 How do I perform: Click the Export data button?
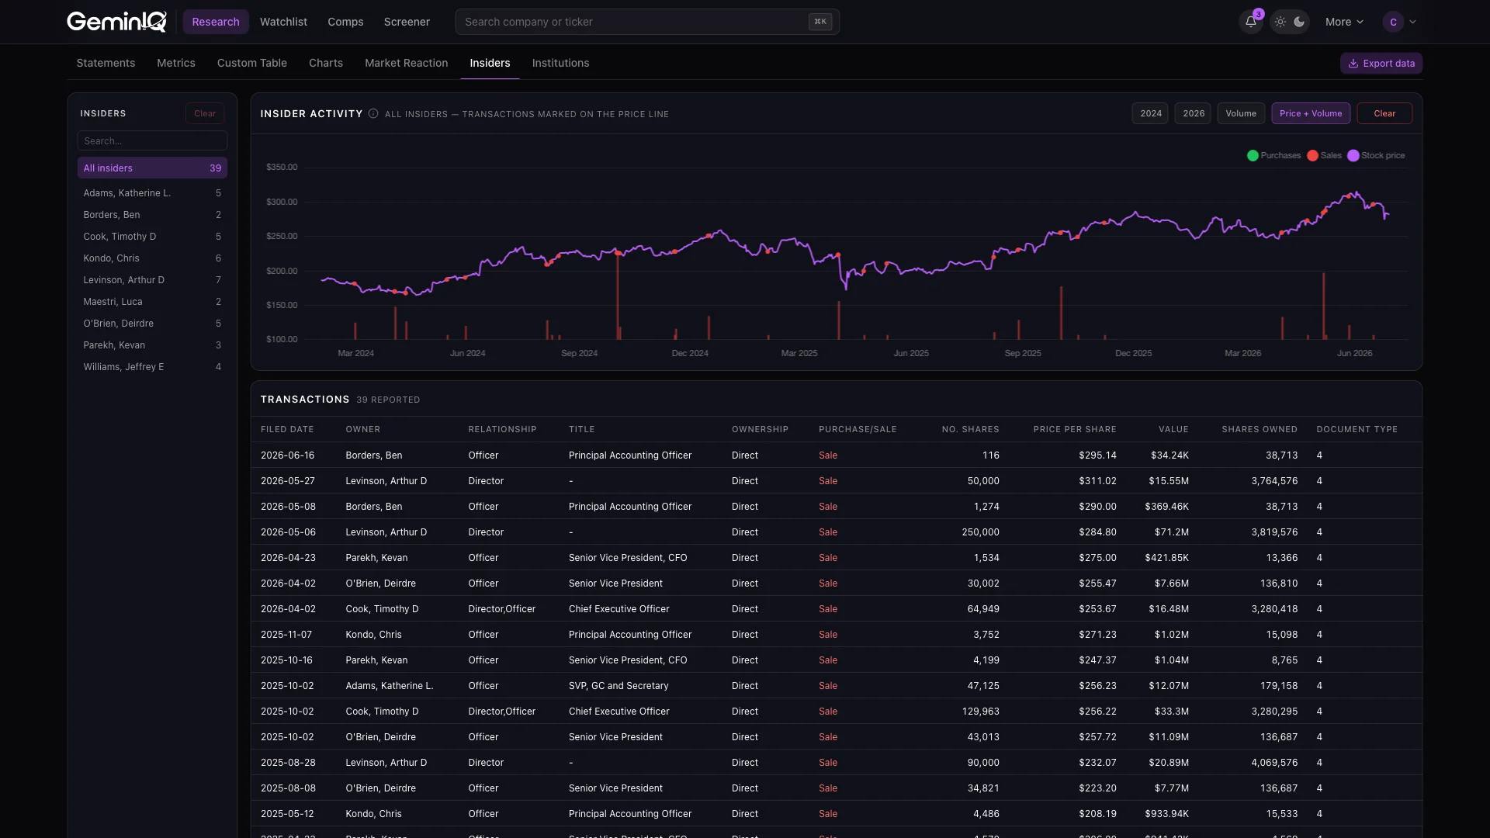[1381, 64]
